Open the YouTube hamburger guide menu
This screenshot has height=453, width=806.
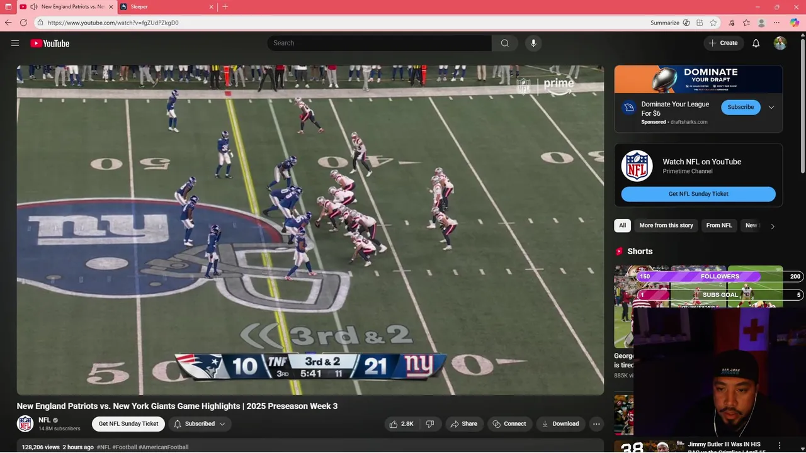tap(15, 43)
